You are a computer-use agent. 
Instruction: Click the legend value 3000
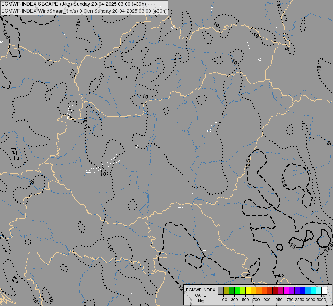(311, 300)
